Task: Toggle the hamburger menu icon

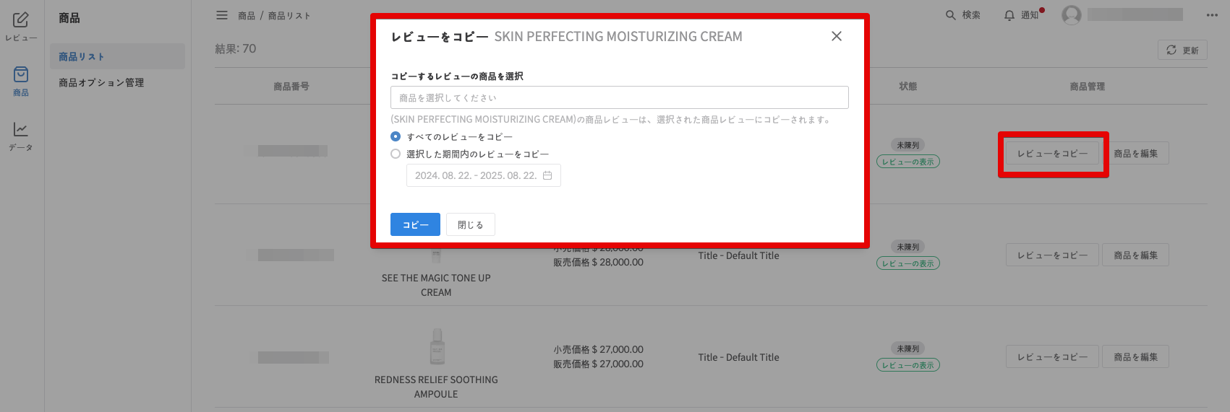Action: pyautogui.click(x=222, y=15)
